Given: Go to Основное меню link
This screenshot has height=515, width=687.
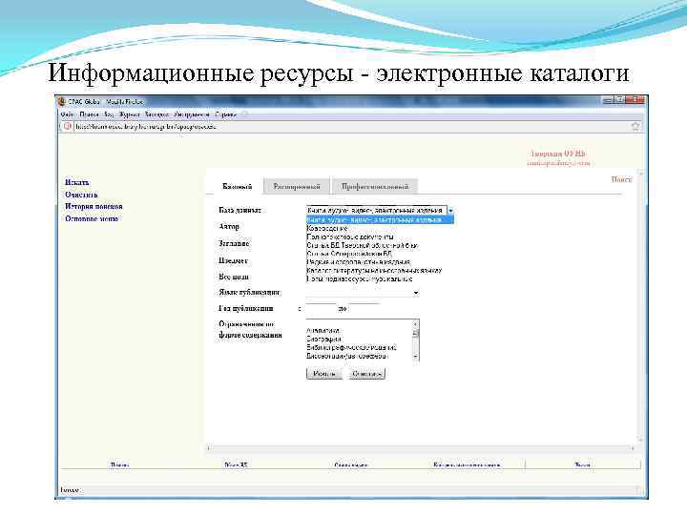Looking at the screenshot, I should 92,218.
